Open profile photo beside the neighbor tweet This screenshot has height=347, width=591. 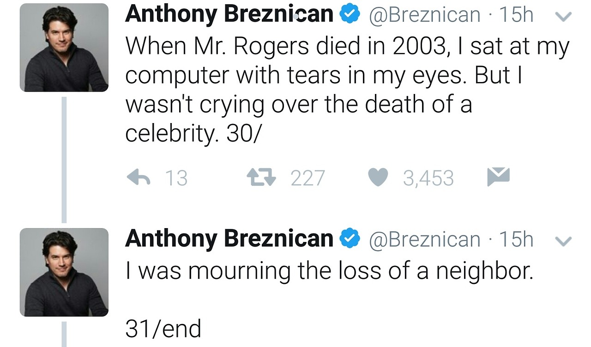64,272
